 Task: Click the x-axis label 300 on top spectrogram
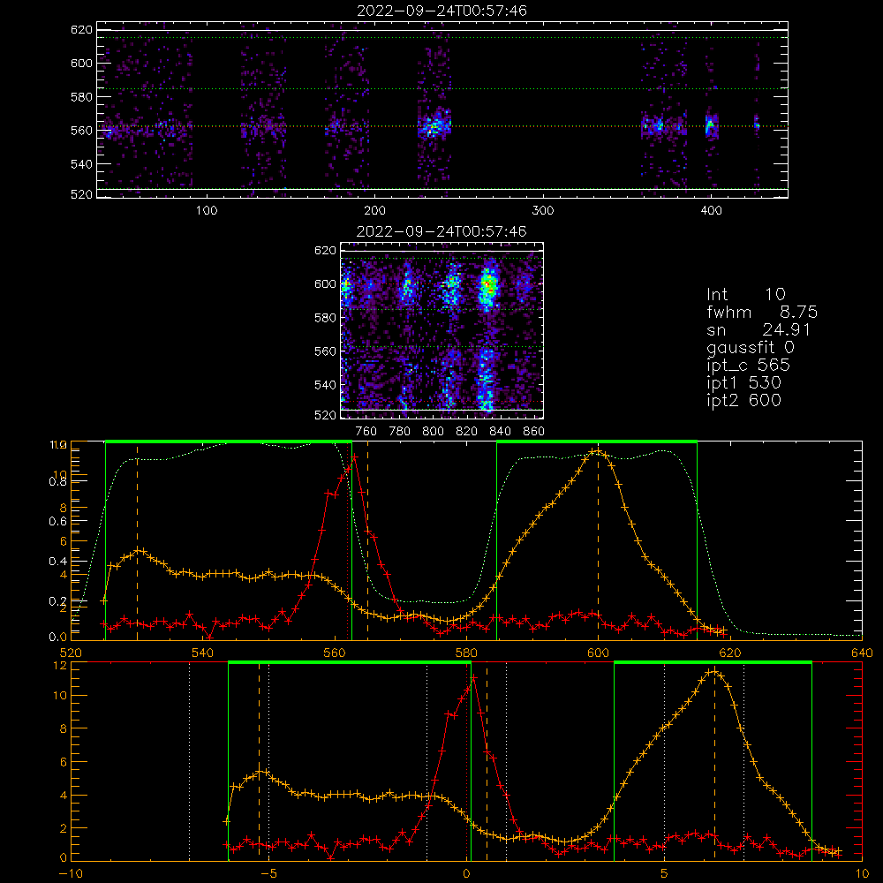point(543,211)
